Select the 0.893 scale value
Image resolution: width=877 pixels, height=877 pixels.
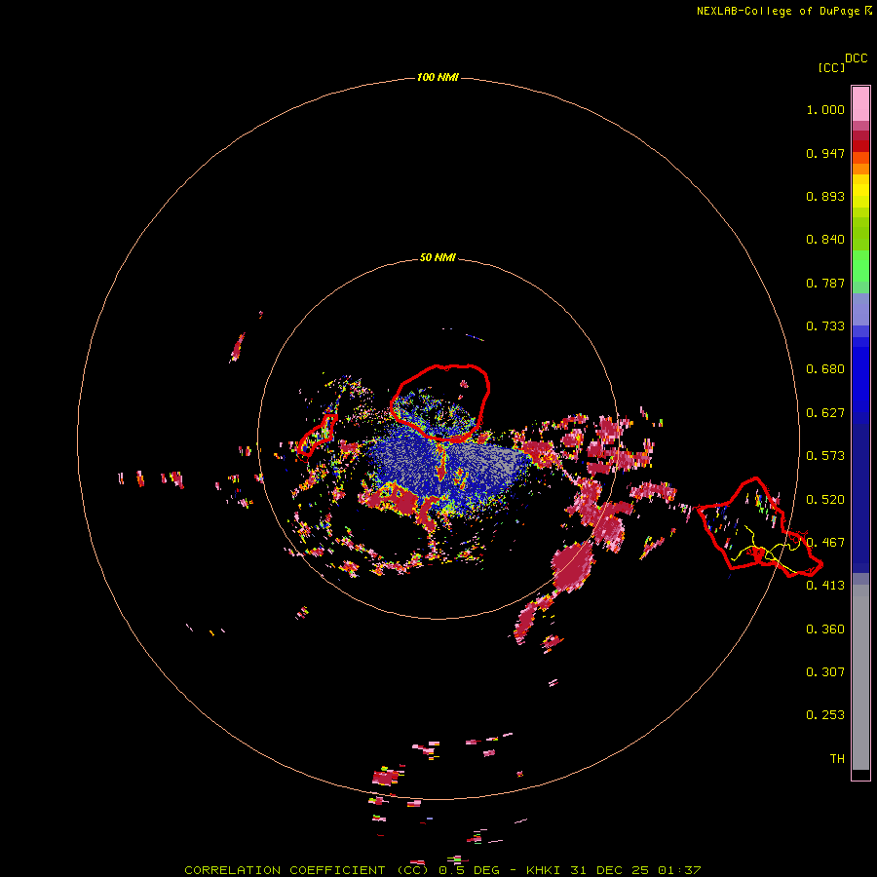click(825, 196)
